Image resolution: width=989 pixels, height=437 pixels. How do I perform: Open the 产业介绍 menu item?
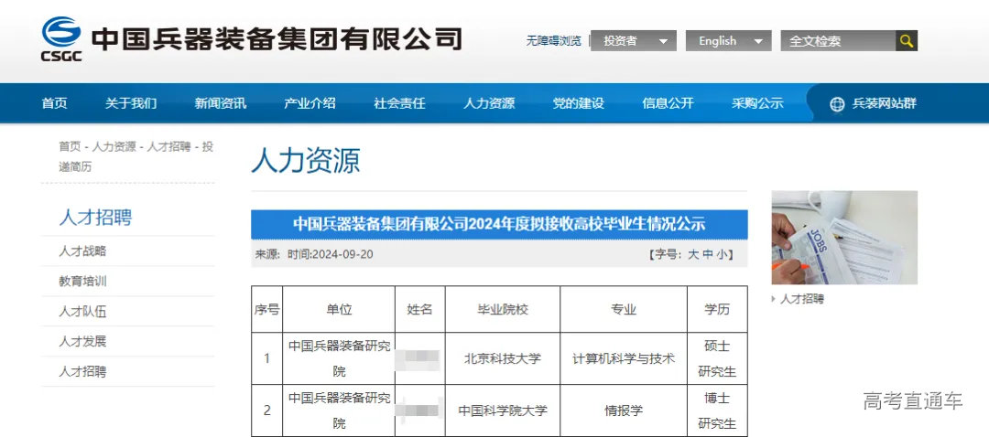coord(310,103)
